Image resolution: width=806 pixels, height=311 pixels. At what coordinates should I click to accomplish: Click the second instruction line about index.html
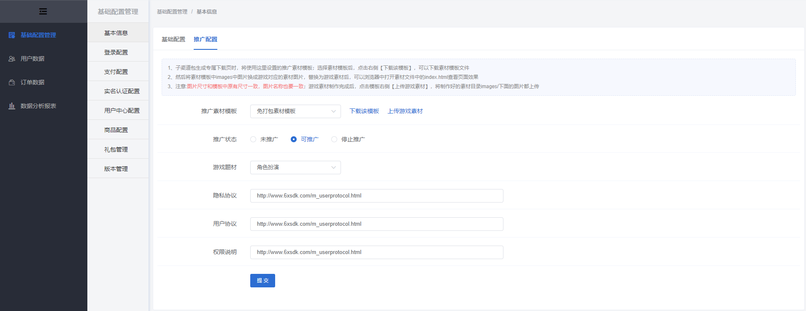(x=323, y=77)
